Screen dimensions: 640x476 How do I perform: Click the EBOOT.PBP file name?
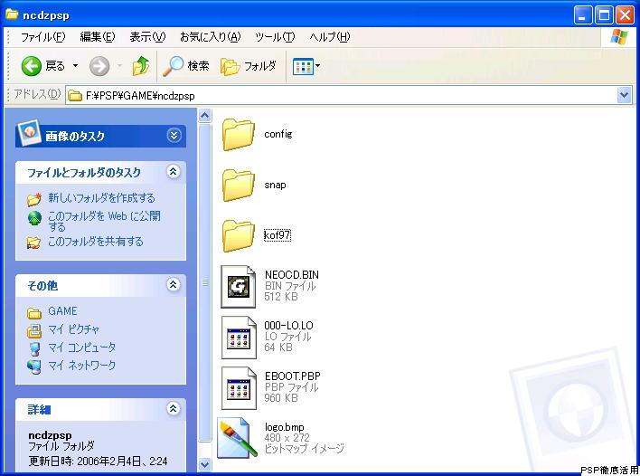(x=293, y=376)
